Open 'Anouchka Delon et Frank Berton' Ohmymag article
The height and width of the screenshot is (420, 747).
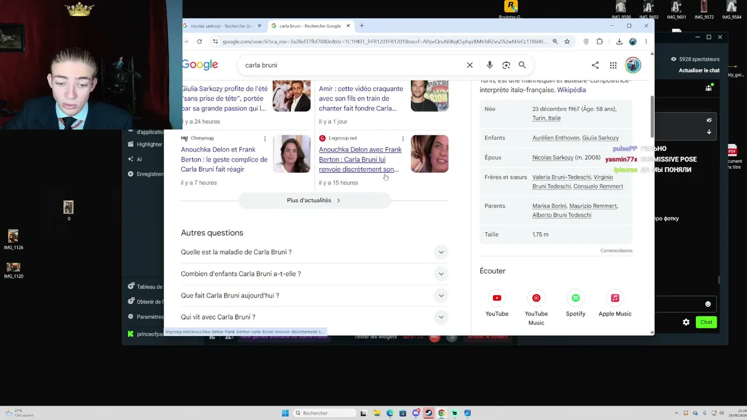tap(224, 159)
